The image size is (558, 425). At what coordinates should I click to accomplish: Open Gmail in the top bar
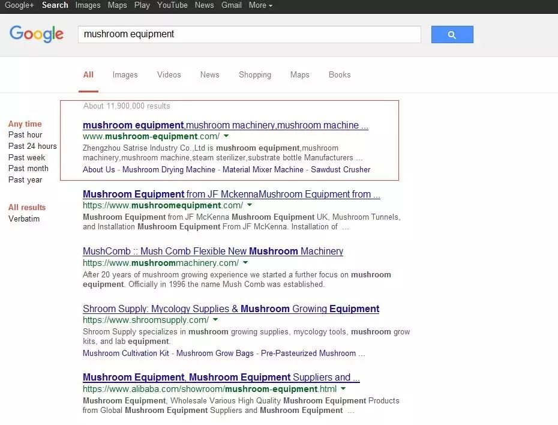[x=232, y=5]
